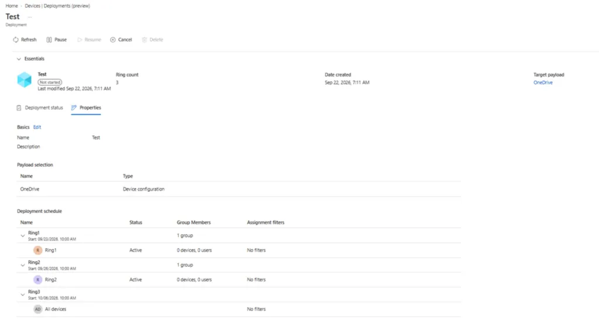Edit the Basics section
The image size is (599, 334).
[x=37, y=128]
